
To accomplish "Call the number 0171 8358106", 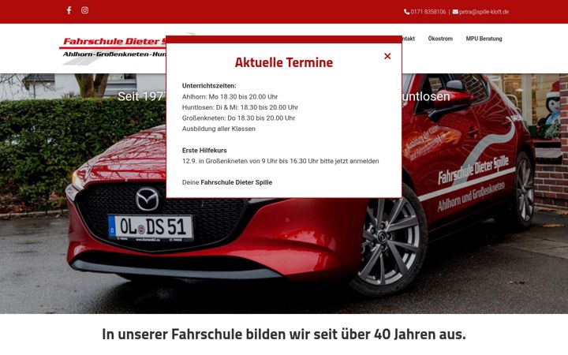I will (428, 12).
